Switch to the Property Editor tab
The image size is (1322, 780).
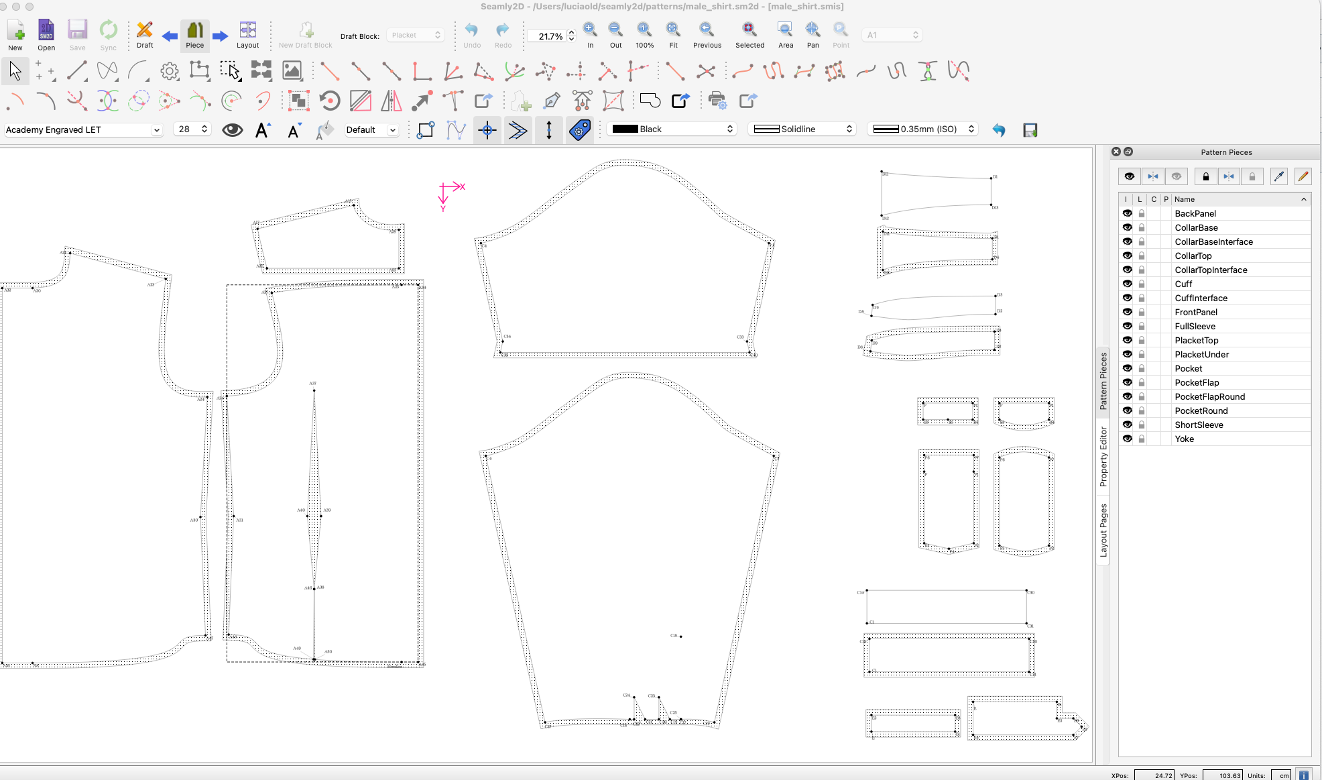[x=1103, y=457]
